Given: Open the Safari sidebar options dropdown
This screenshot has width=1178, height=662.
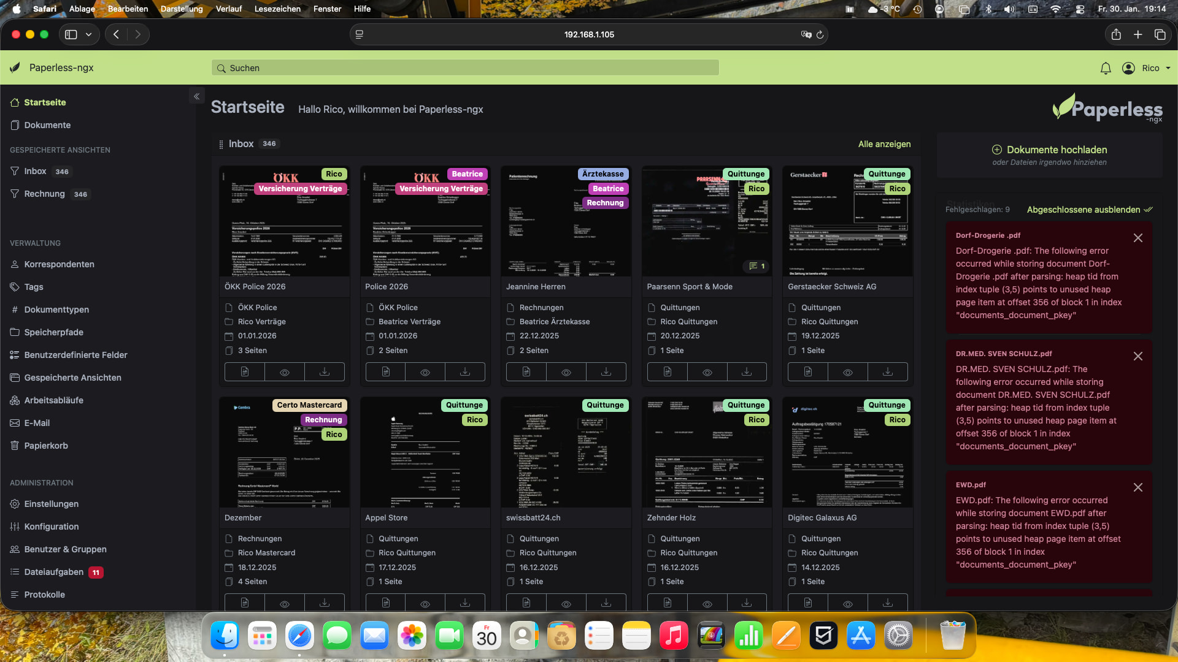Looking at the screenshot, I should point(89,34).
